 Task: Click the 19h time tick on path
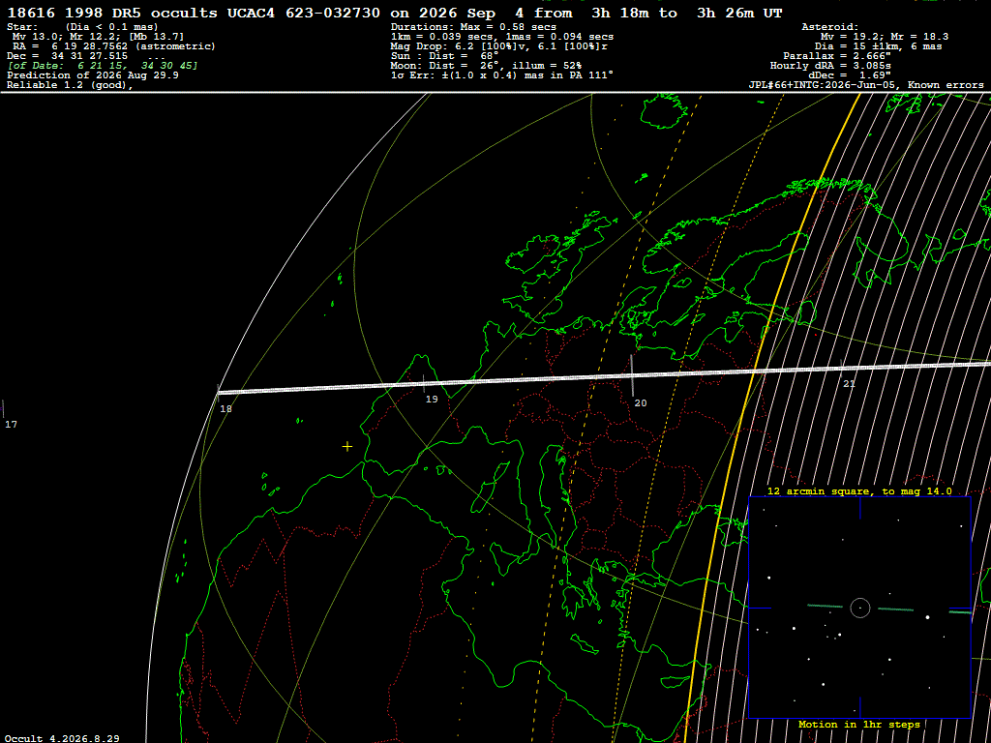[424, 383]
